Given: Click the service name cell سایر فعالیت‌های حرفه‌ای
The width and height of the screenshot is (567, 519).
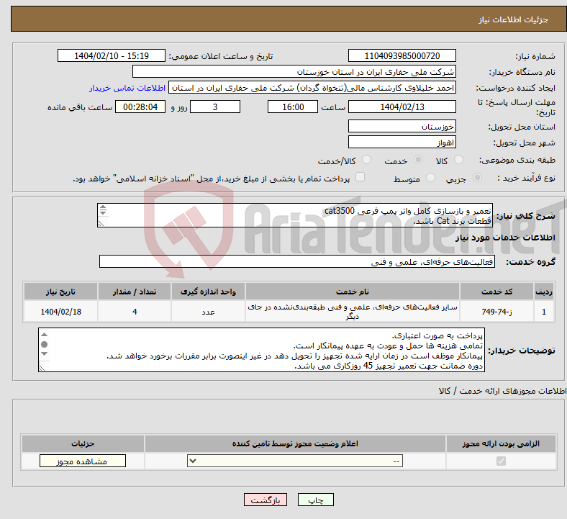Looking at the screenshot, I should click(353, 312).
